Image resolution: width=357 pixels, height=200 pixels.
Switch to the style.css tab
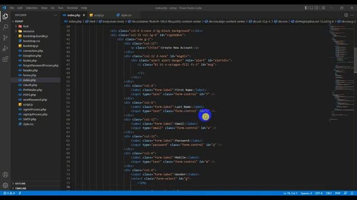click(126, 15)
